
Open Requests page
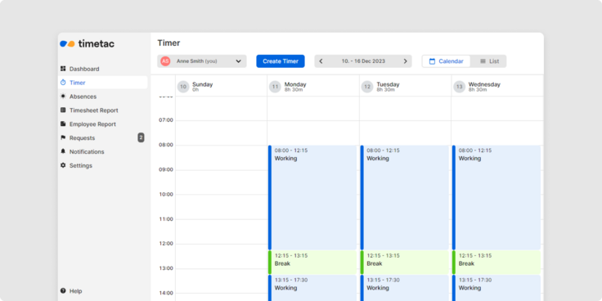(x=103, y=138)
